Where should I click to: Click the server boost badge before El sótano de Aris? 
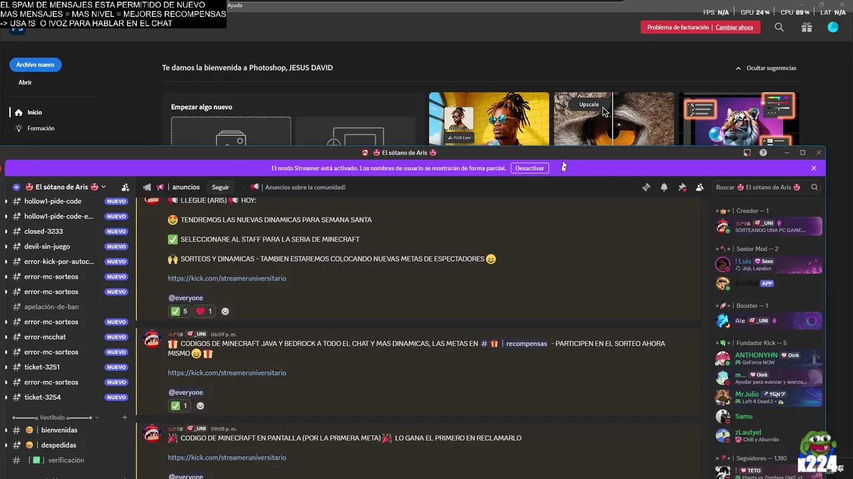(17, 187)
